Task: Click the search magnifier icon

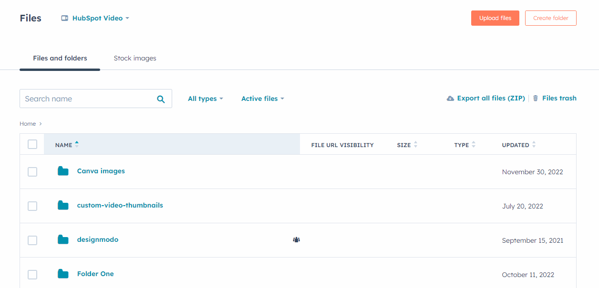Action: coord(160,99)
